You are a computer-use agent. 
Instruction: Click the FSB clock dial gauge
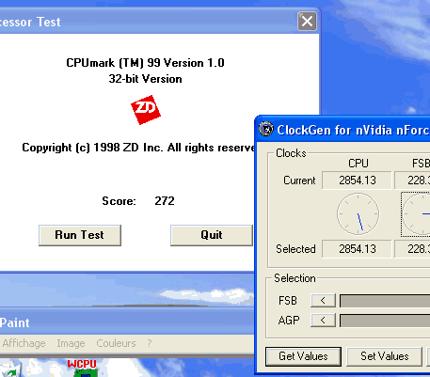pos(416,214)
